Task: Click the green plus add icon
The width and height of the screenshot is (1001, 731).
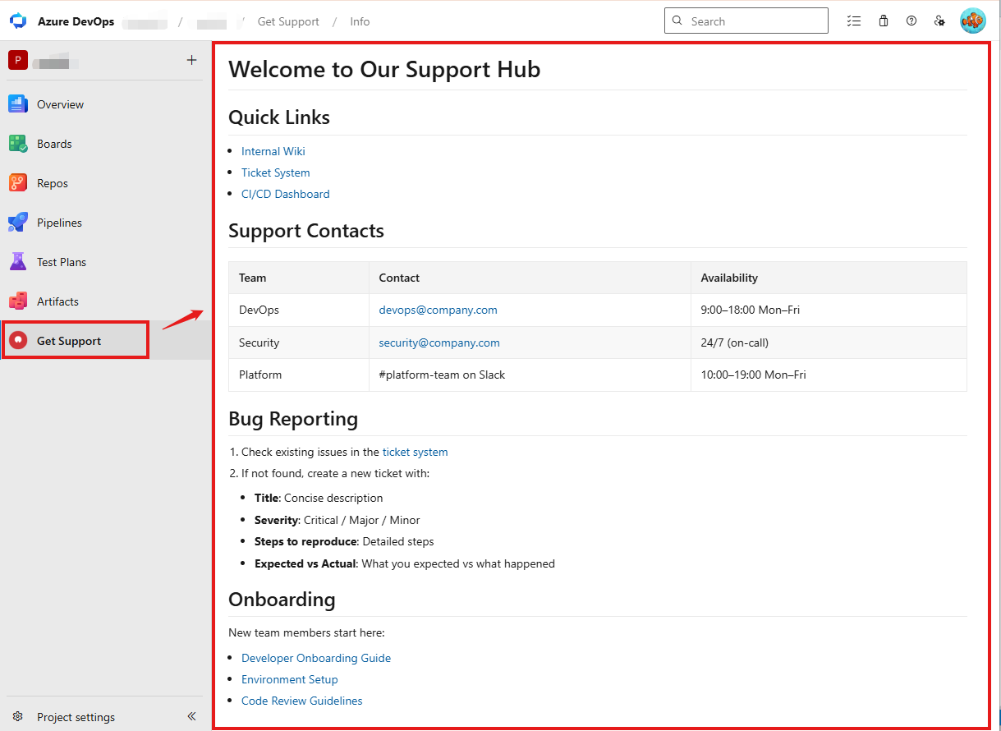Action: tap(191, 60)
